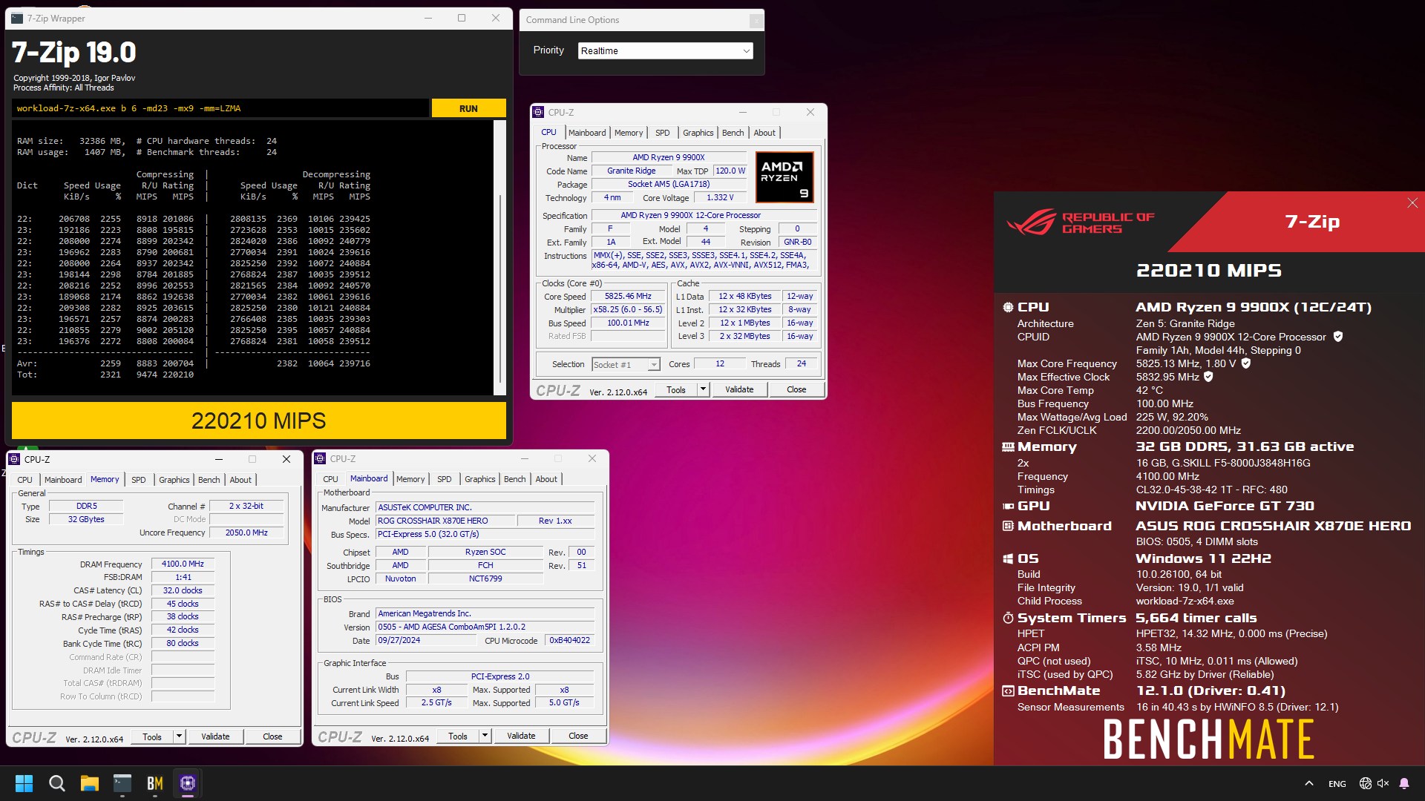Viewport: 1425px width, 801px height.
Task: Open File Explorer from taskbar
Action: click(x=90, y=783)
